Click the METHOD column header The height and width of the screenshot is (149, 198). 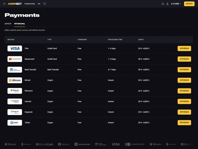(11, 40)
